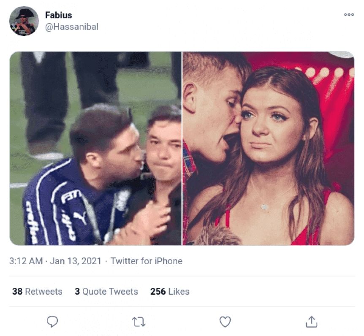This screenshot has width=364, height=336.
Task: Open the three-dot more options menu
Action: [x=349, y=15]
